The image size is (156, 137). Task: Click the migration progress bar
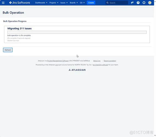pos(77,32)
